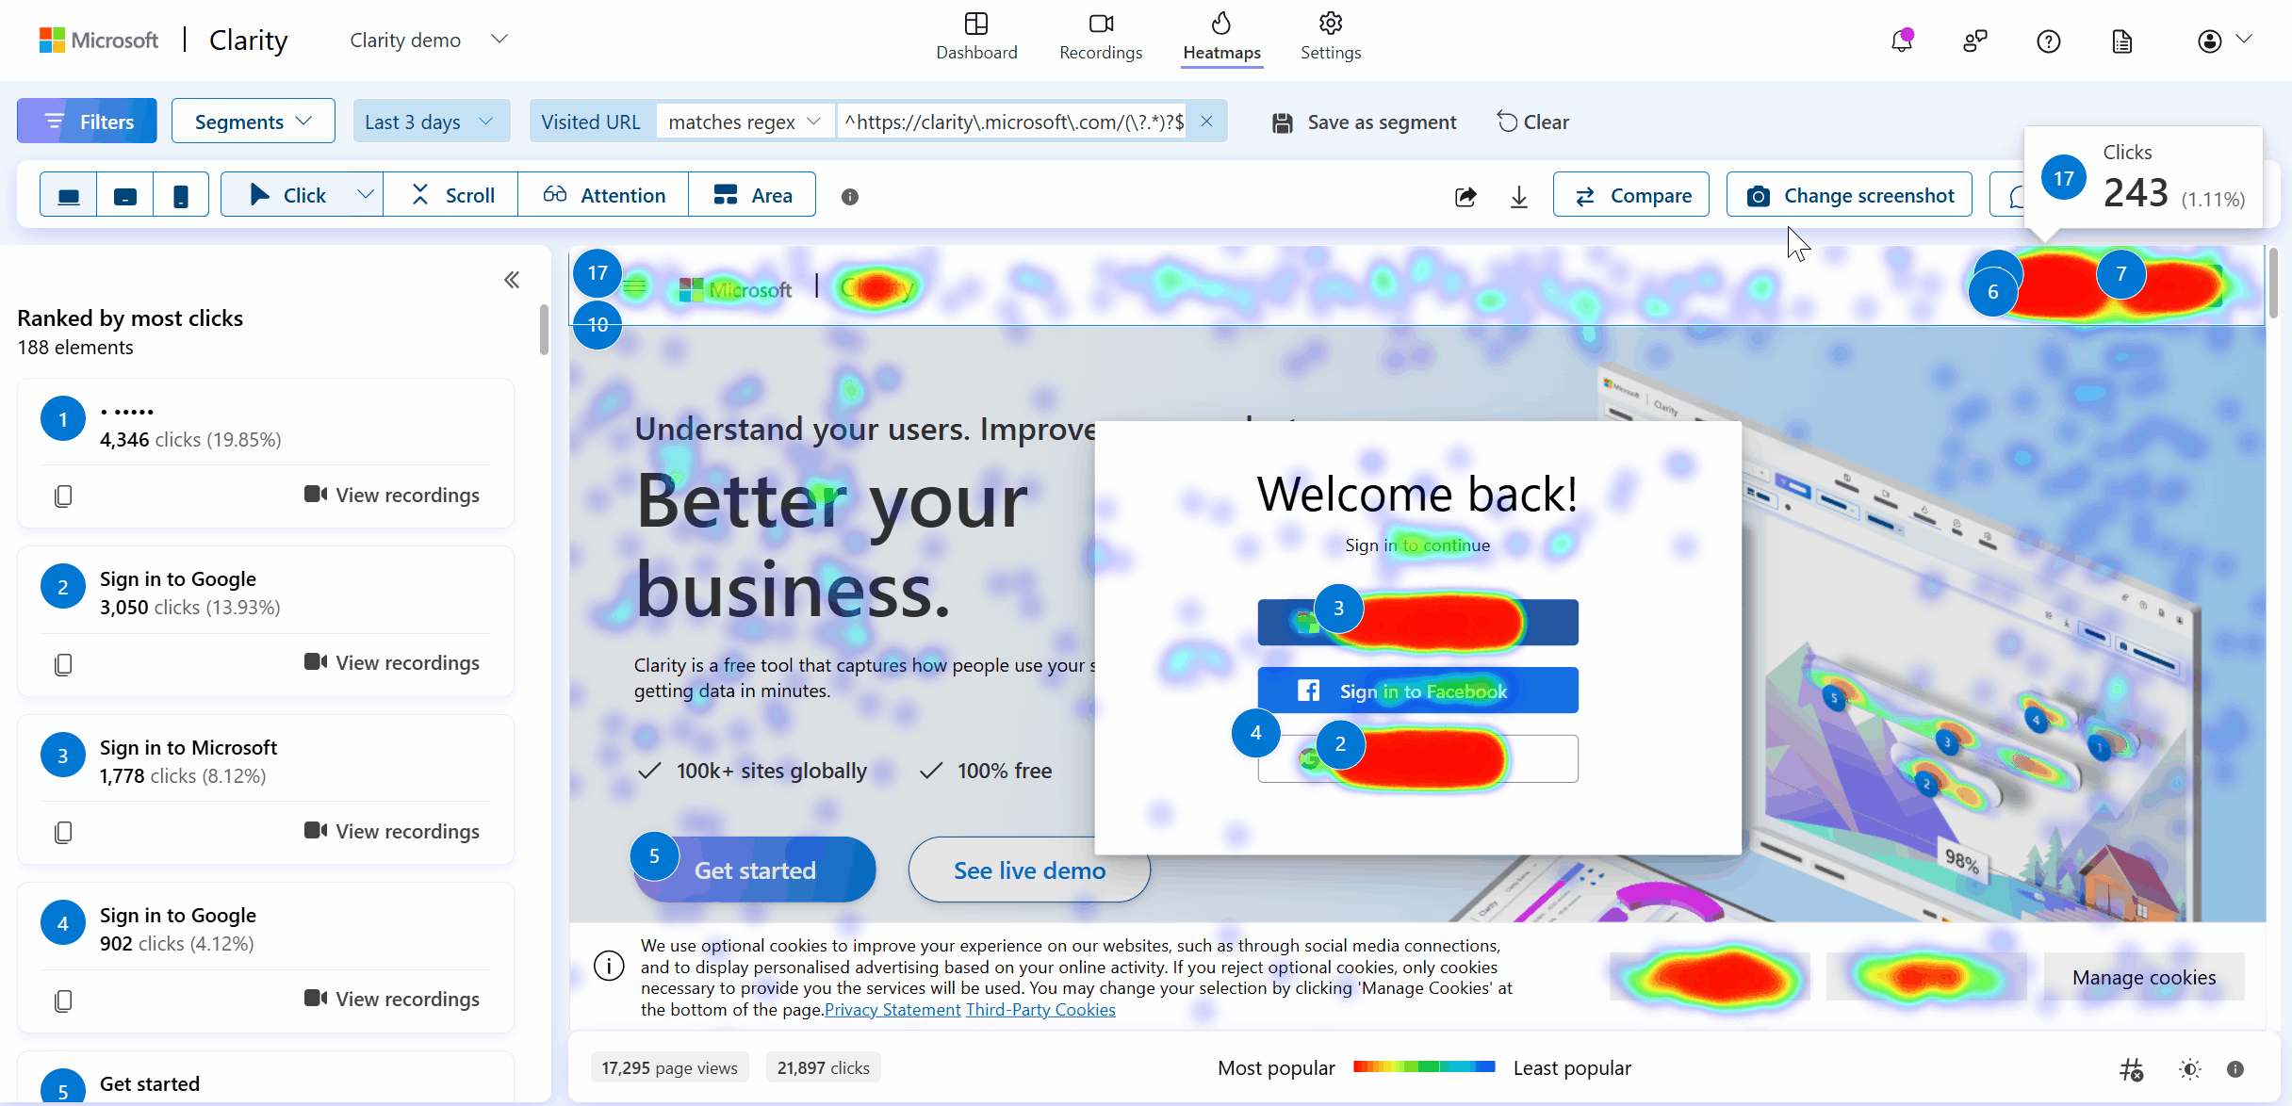Click the Recordings tab

pos(1101,40)
